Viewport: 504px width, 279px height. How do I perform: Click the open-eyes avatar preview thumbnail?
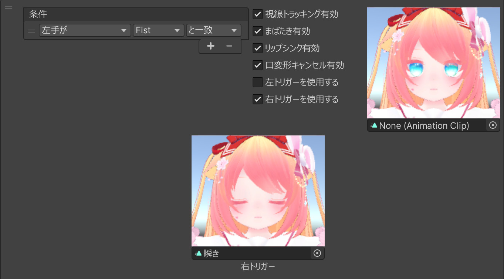(433, 63)
